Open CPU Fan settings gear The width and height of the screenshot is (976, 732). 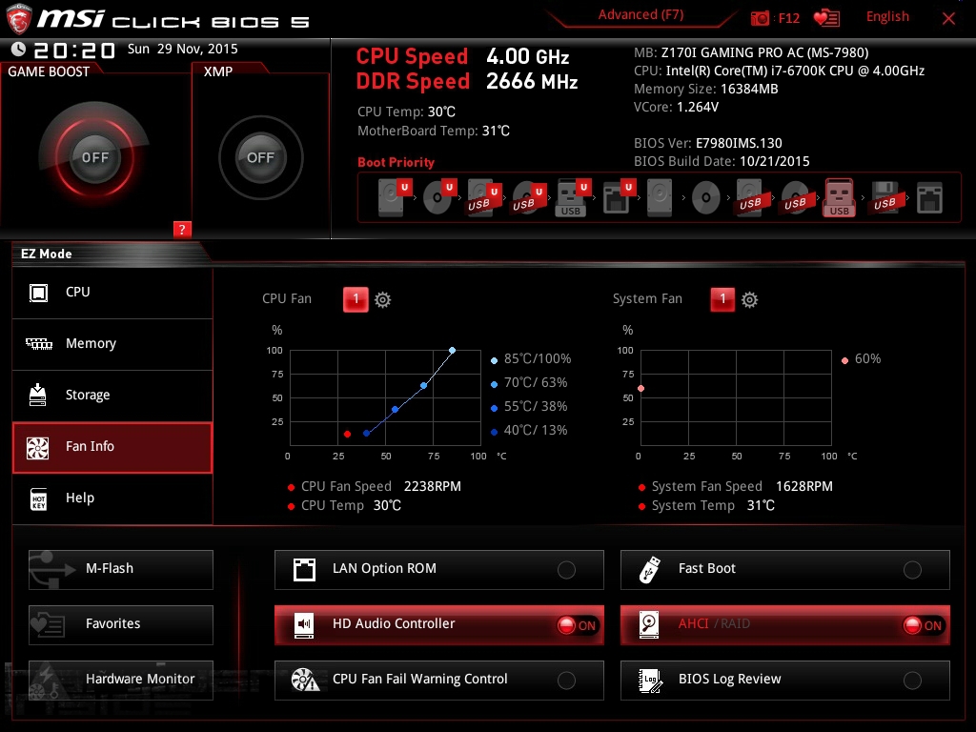[383, 299]
